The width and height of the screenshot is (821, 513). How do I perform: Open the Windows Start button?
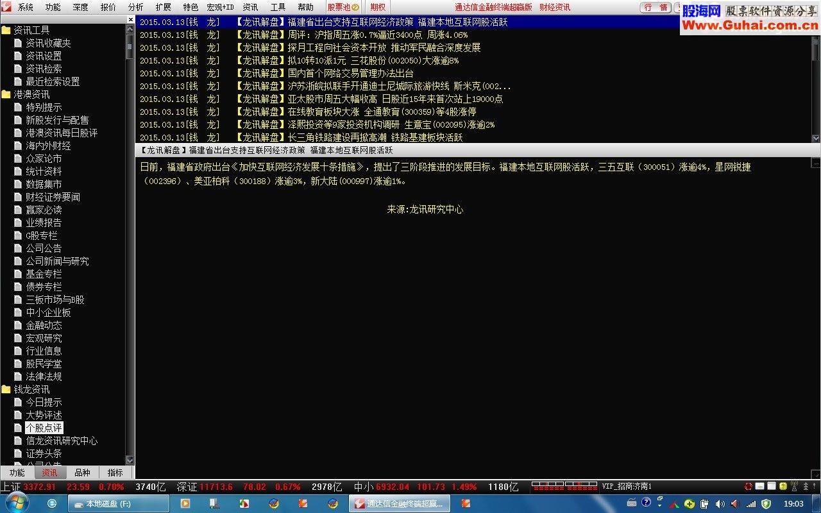[x=17, y=503]
